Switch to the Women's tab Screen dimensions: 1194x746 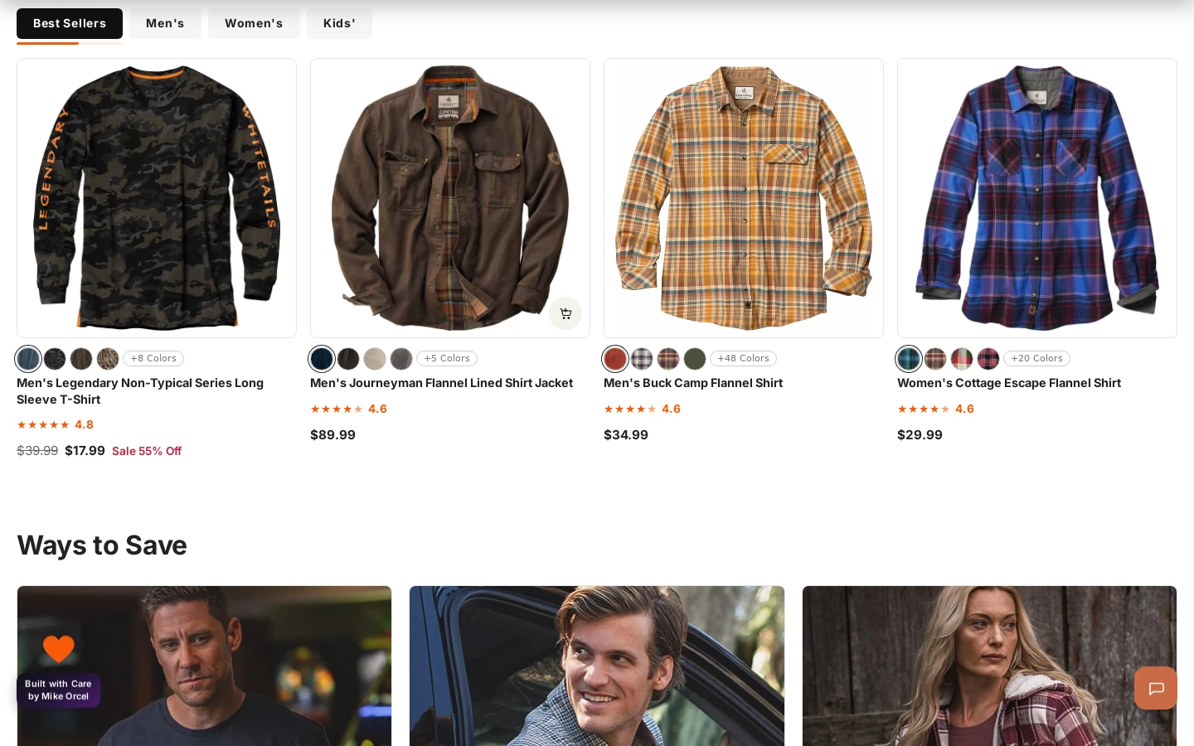[x=254, y=23]
